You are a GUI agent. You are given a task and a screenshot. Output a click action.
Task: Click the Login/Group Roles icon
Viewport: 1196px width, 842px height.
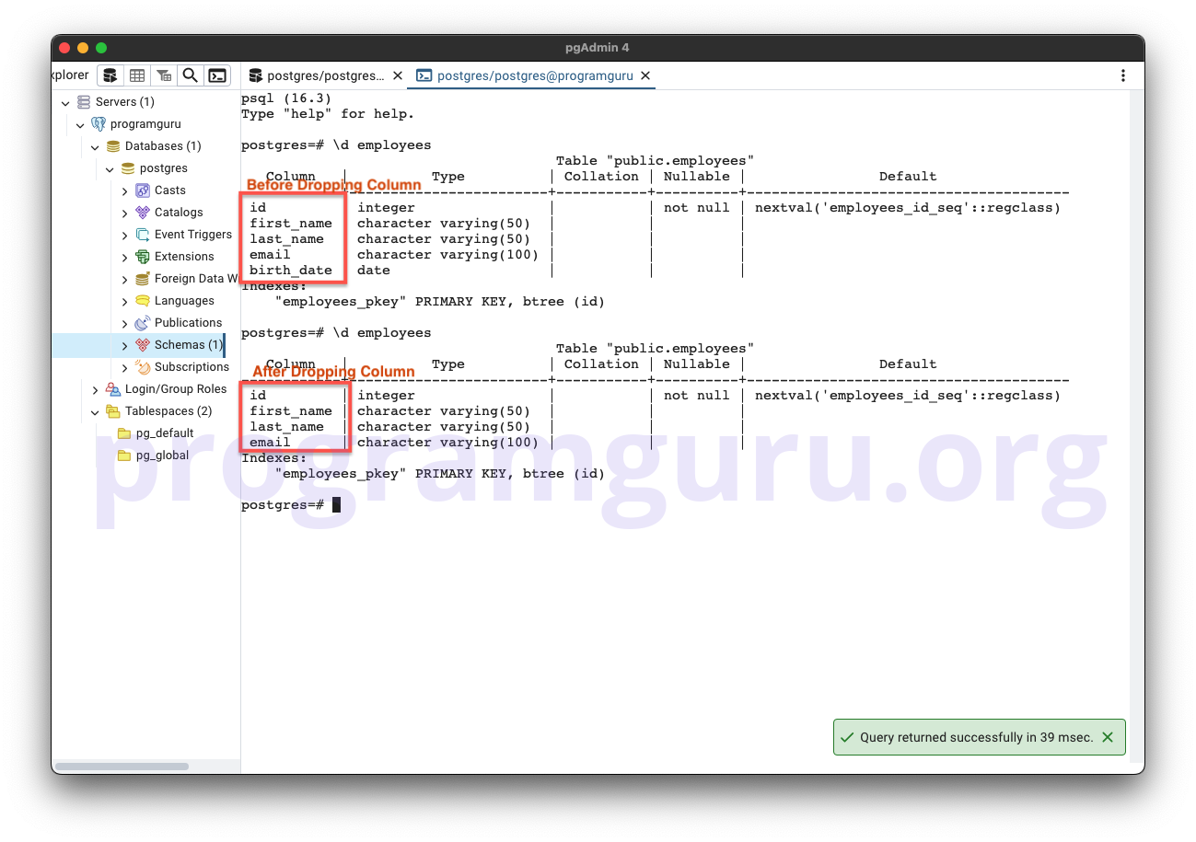[113, 389]
